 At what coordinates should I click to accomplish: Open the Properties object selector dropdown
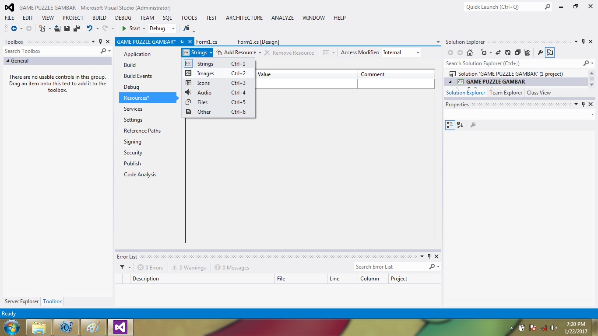pyautogui.click(x=592, y=114)
